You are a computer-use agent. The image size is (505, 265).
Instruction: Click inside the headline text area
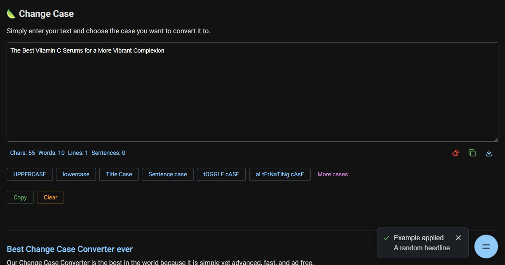(252, 93)
